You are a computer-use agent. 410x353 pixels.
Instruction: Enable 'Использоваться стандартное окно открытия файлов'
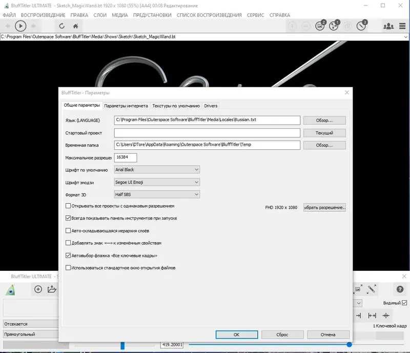tap(68, 268)
